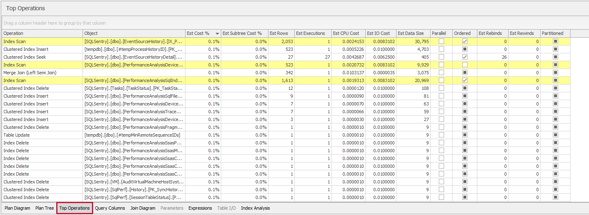The image size is (589, 215).
Task: Click the Top Operations panel title
Action: click(x=25, y=8)
